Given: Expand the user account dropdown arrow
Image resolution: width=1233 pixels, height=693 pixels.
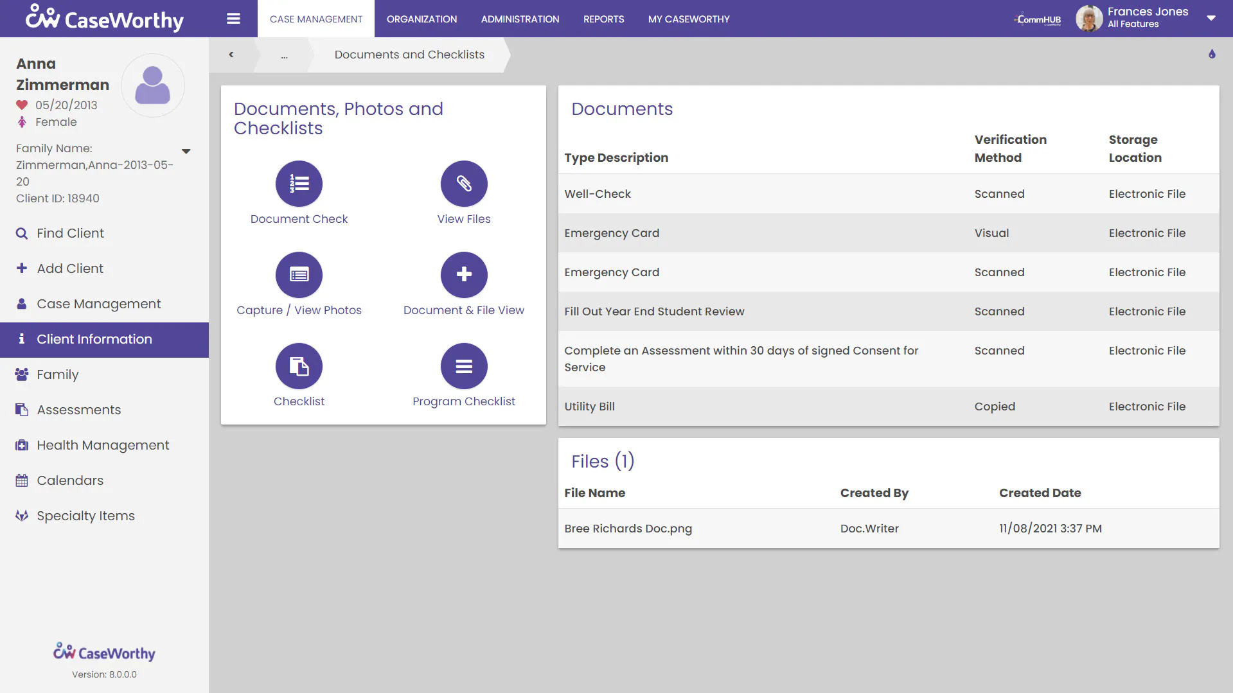Looking at the screenshot, I should [x=1211, y=19].
